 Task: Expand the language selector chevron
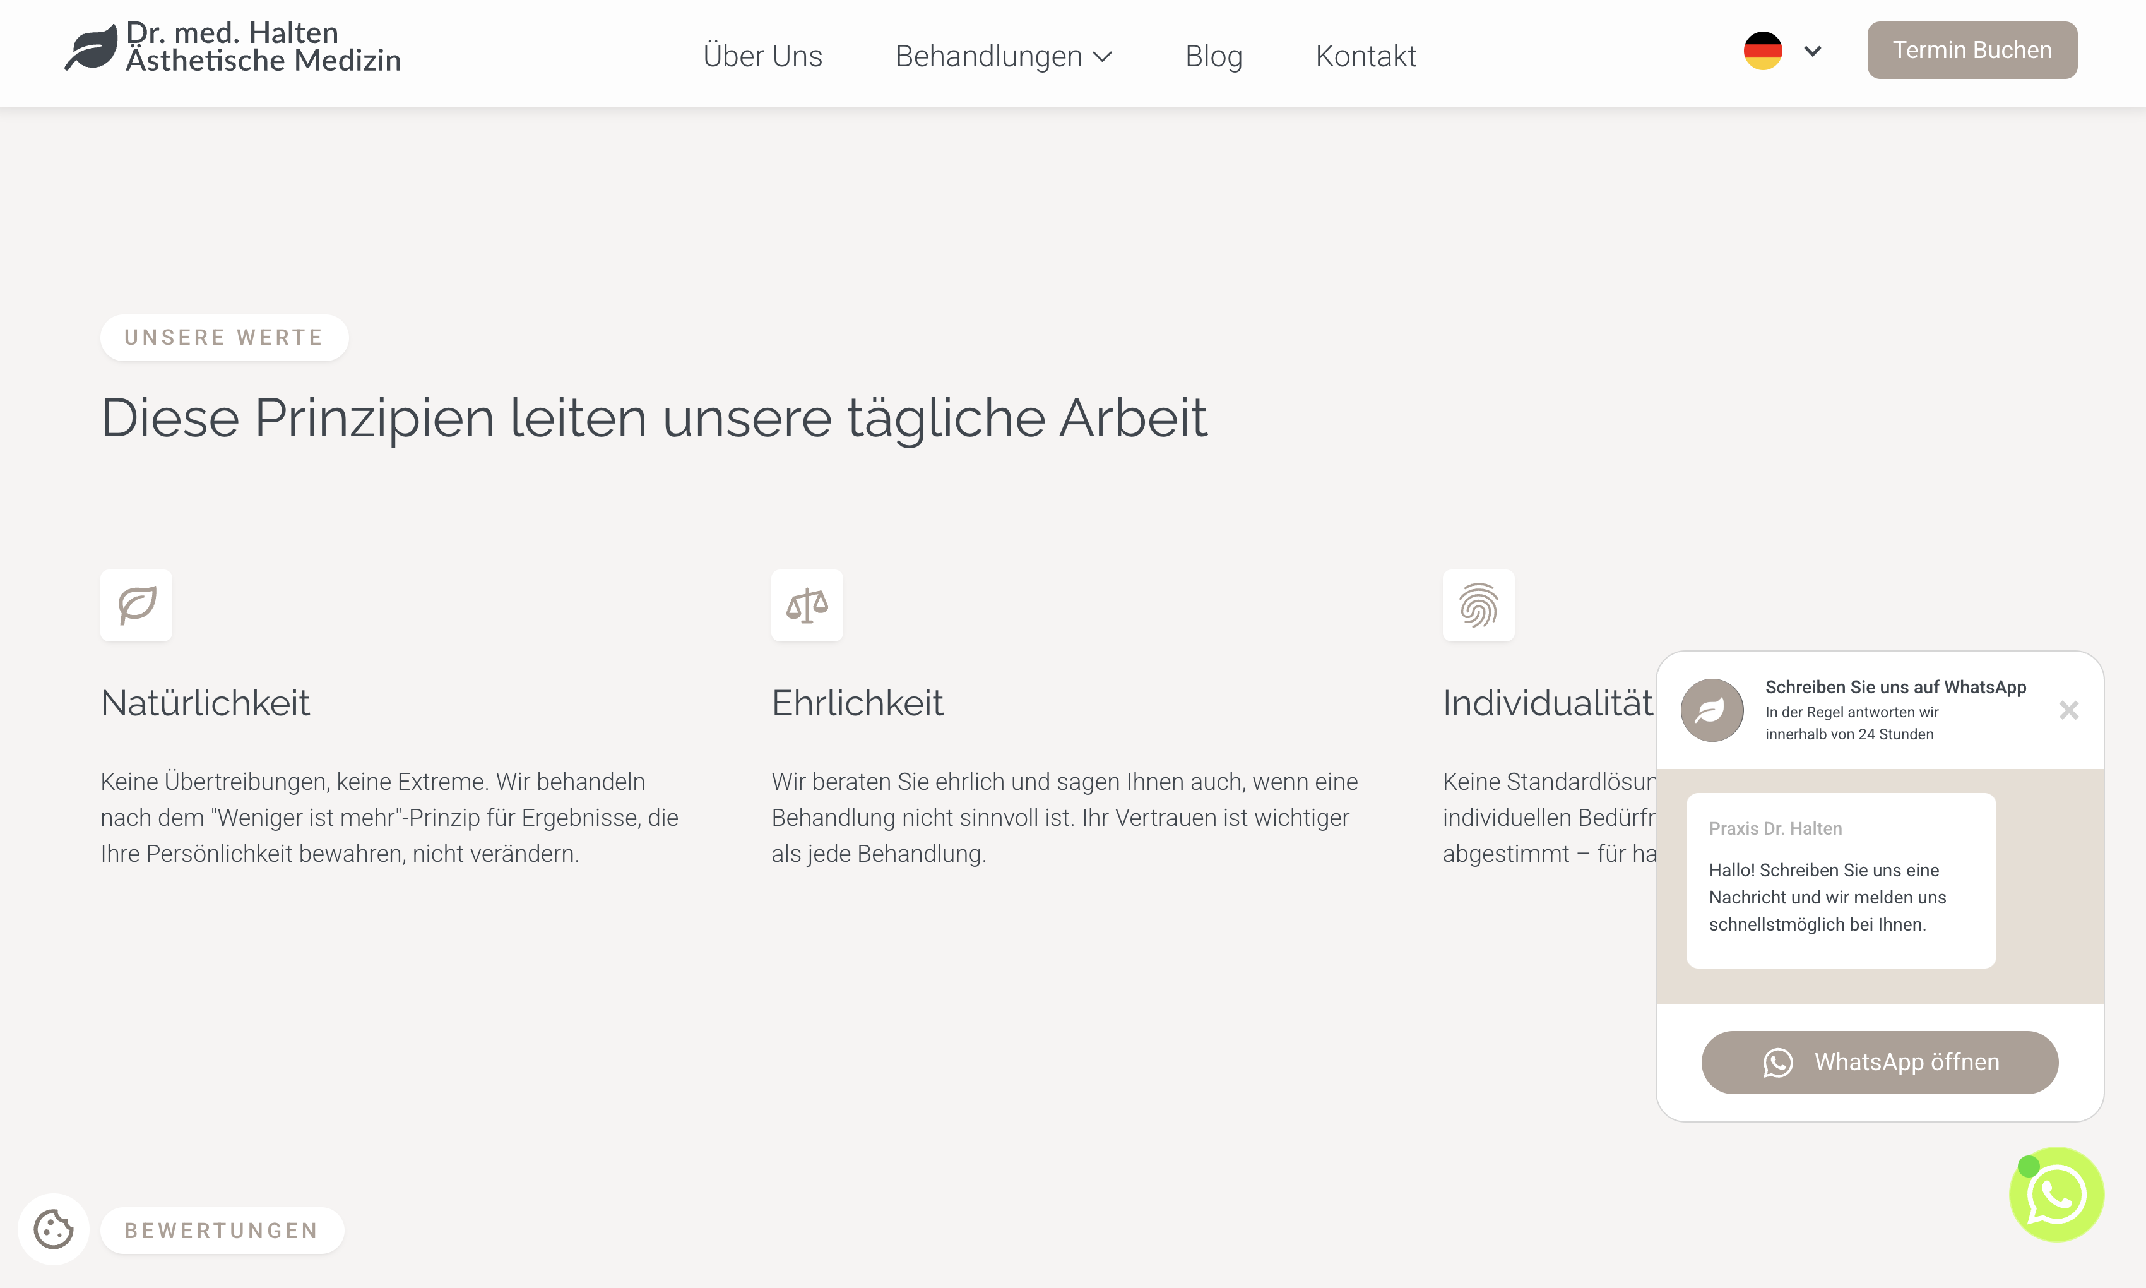coord(1812,51)
